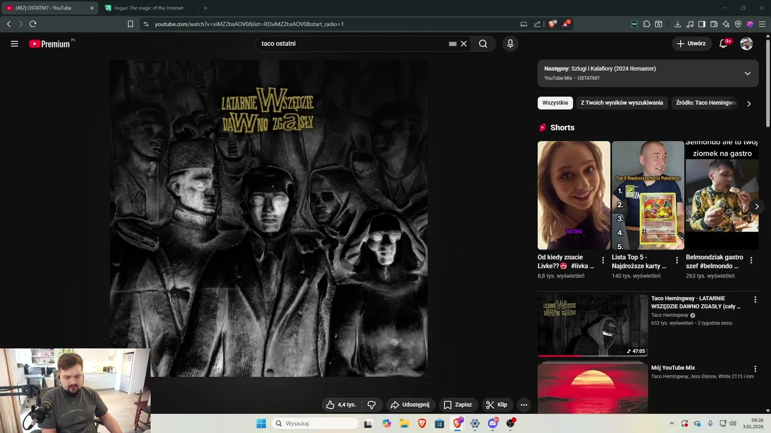Open Brave Rewards triangle icon
The height and width of the screenshot is (433, 771).
click(x=566, y=24)
